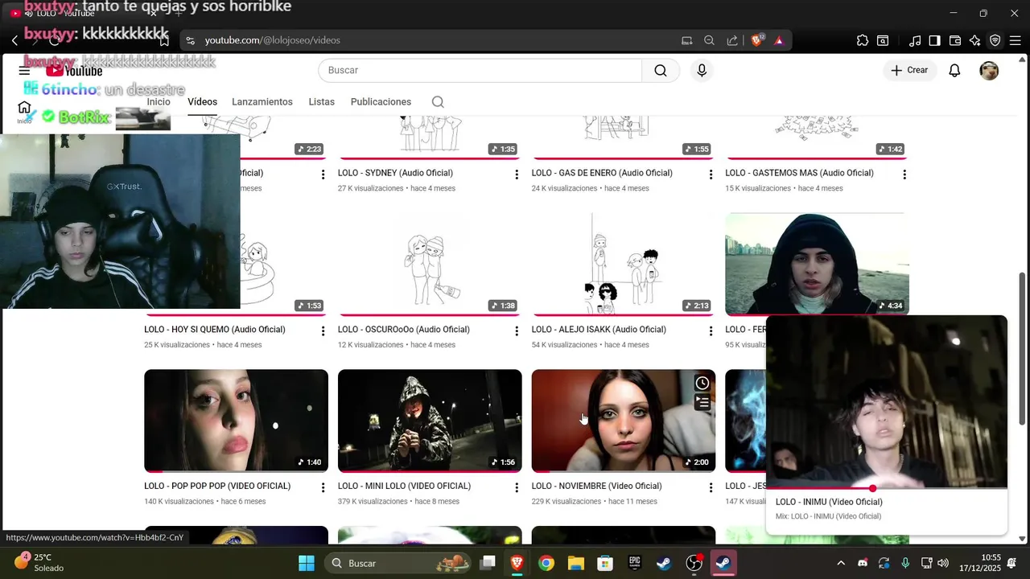Viewport: 1030px width, 579px height.
Task: Open the account avatar menu
Action: [989, 71]
